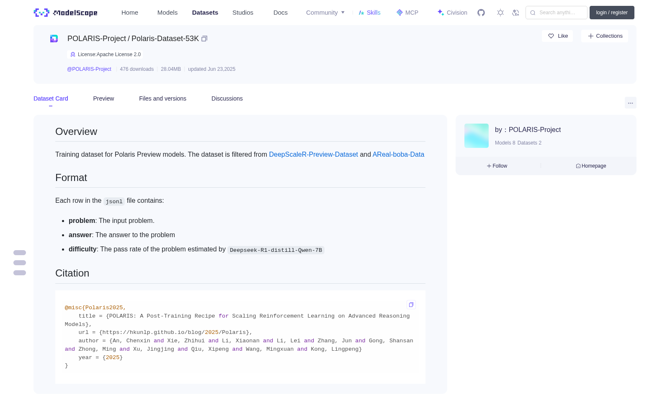The height and width of the screenshot is (419, 670).
Task: Click the floating side menu handle
Action: click(20, 263)
